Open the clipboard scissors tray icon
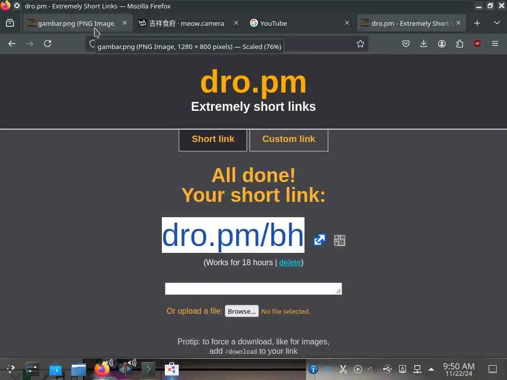The width and height of the screenshot is (507, 380). click(343, 369)
